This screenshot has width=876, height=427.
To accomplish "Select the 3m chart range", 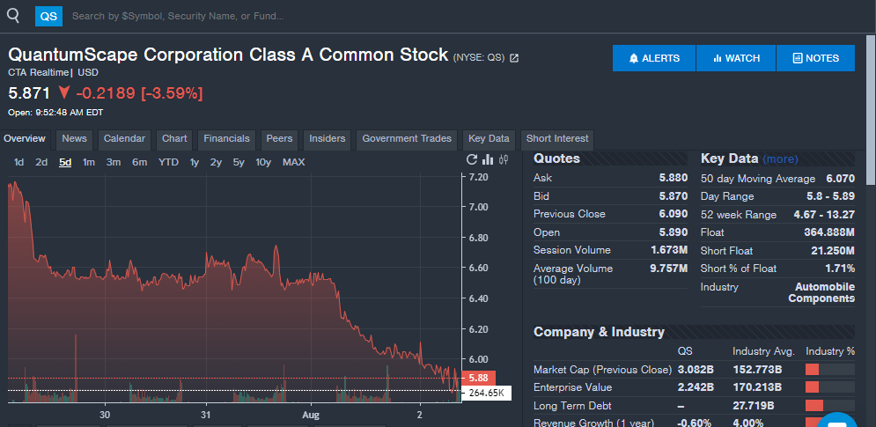I will [x=114, y=162].
